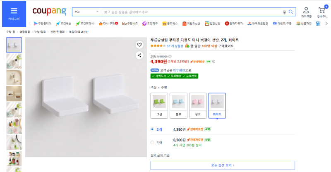Viewport: 331px width, 172px height.
Task: Choose the 블루 color option
Action: pyautogui.click(x=178, y=105)
